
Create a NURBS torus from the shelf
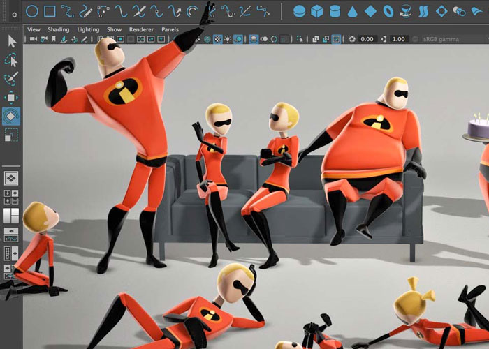(388, 12)
